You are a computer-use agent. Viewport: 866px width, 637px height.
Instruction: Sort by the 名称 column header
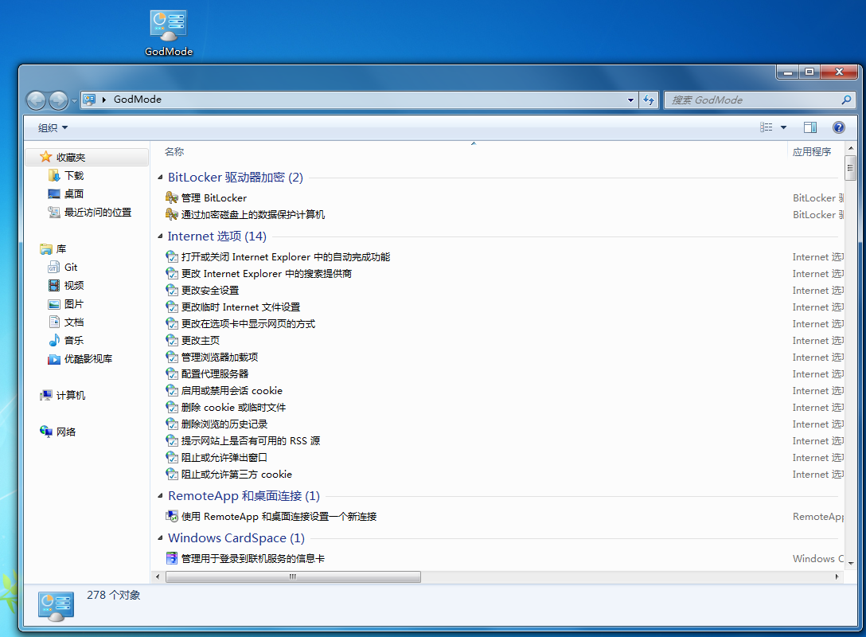pos(174,151)
